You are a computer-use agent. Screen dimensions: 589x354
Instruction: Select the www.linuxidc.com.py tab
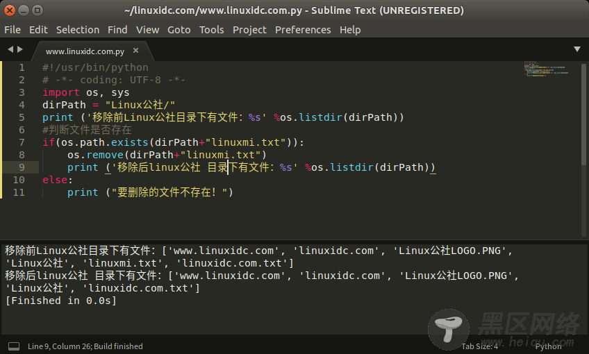[85, 51]
